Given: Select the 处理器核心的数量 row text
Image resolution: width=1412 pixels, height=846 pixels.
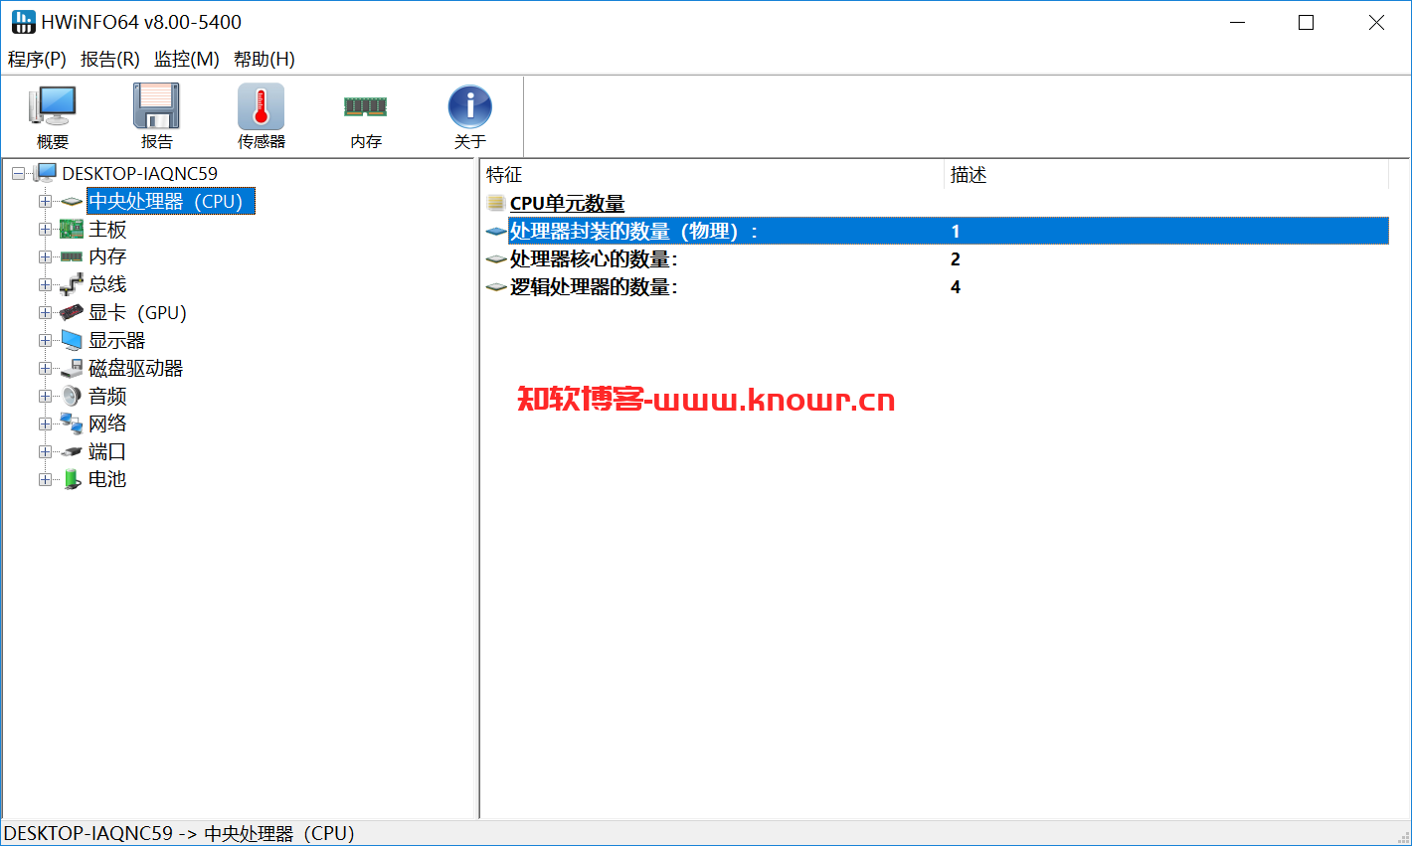Looking at the screenshot, I should tap(594, 259).
